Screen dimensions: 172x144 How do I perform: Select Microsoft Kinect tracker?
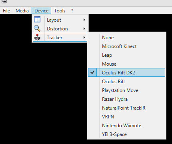126,46
